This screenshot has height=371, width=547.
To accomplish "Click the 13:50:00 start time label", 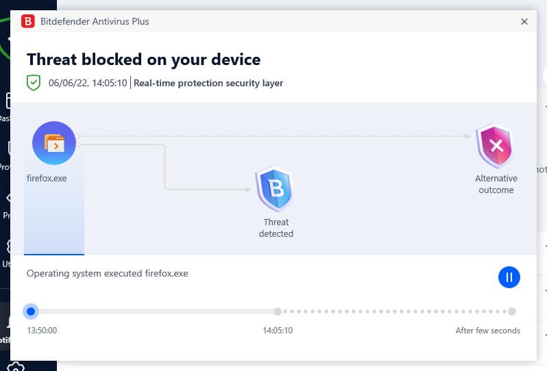I will point(42,330).
